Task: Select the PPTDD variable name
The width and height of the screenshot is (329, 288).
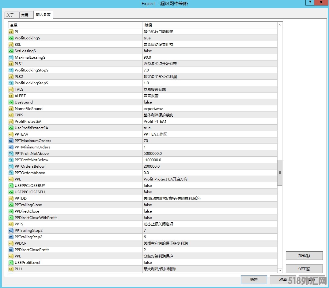Action: [x=21, y=199]
